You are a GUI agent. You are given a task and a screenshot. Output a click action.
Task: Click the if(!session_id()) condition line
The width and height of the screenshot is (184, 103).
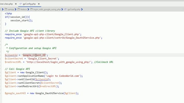(17, 17)
